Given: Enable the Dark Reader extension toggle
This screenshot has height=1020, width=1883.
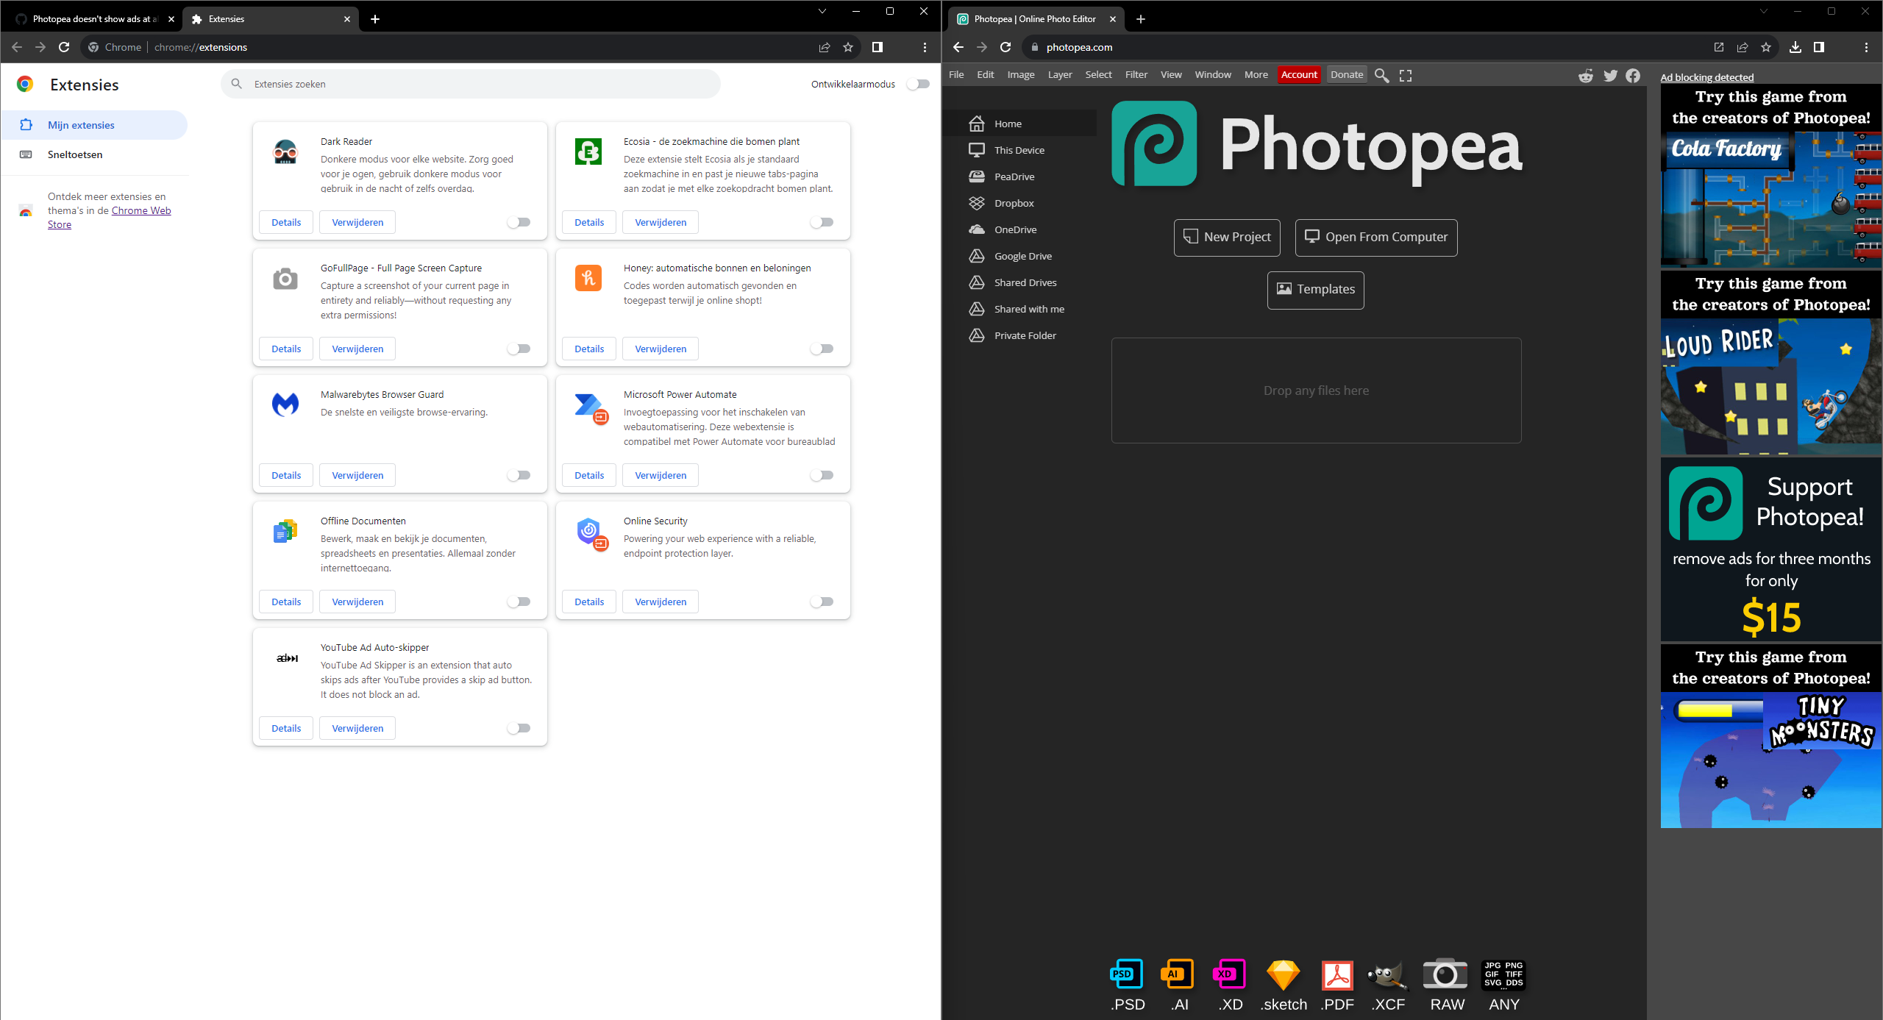Looking at the screenshot, I should 519,222.
